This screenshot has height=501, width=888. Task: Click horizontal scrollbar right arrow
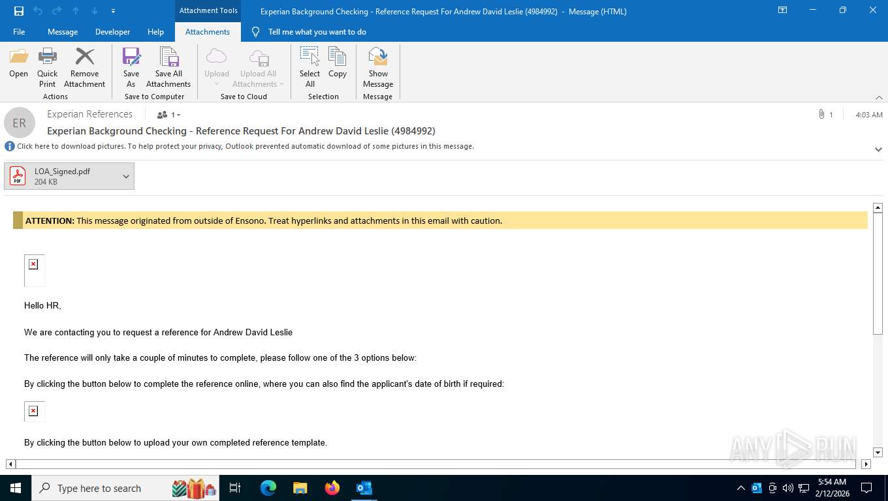866,464
